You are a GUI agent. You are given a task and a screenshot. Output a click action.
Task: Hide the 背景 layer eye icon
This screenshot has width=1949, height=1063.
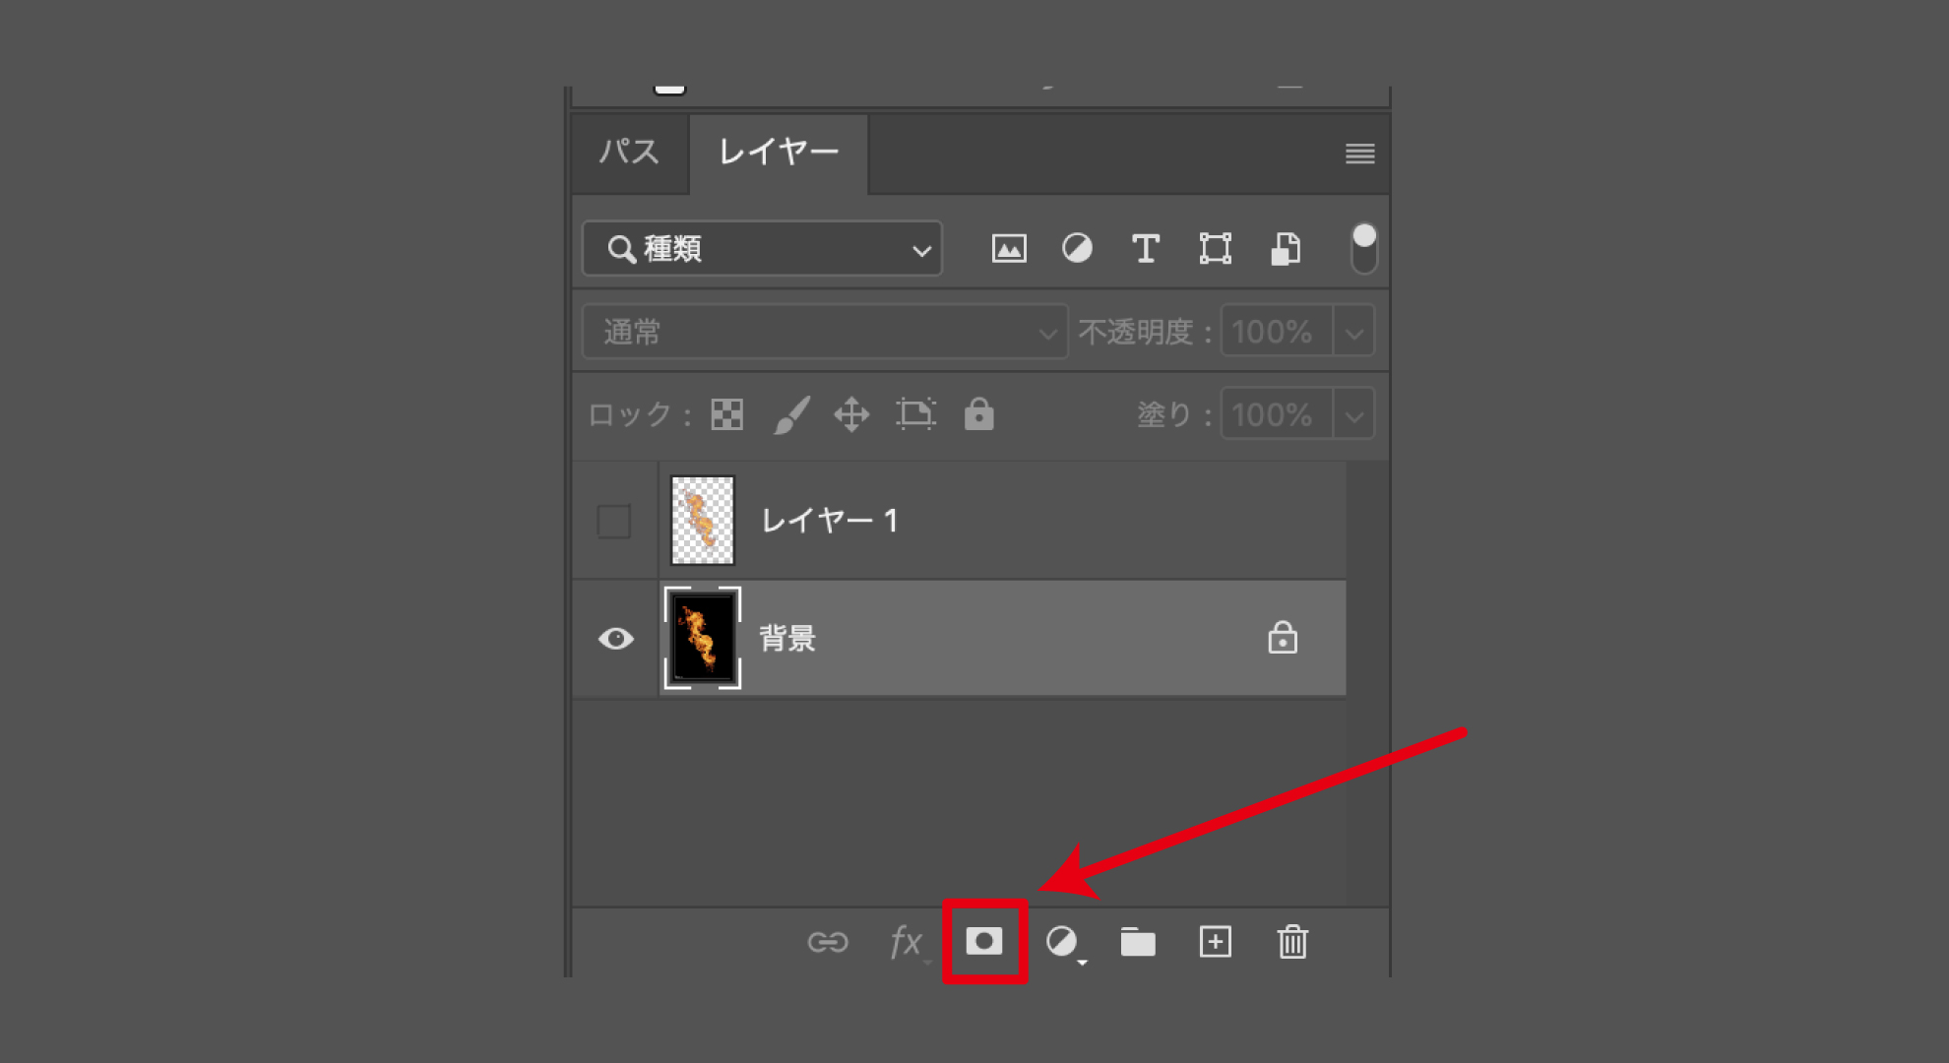pyautogui.click(x=616, y=639)
